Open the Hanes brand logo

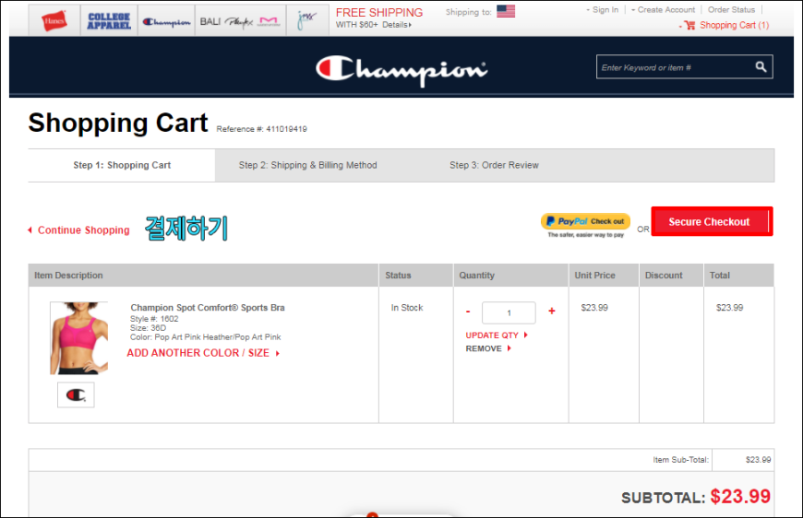(54, 21)
